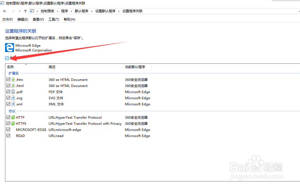Screen dimensions: 300x187
Task: Uncheck the MICROSOFT-EDGE protocol checkbox
Action: [8, 129]
